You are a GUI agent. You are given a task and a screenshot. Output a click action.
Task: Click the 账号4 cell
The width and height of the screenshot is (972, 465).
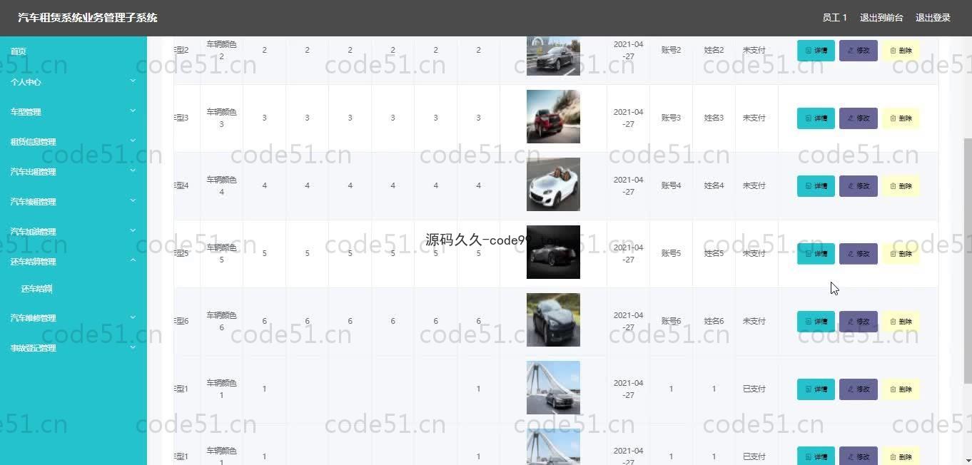(x=671, y=185)
